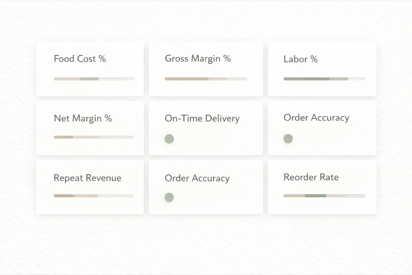Viewport: 412px width, 275px height.
Task: Select the Reorder Rate title text
Action: [x=311, y=177]
